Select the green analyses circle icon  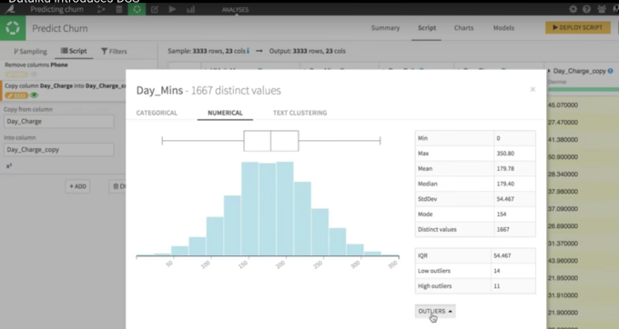point(137,9)
